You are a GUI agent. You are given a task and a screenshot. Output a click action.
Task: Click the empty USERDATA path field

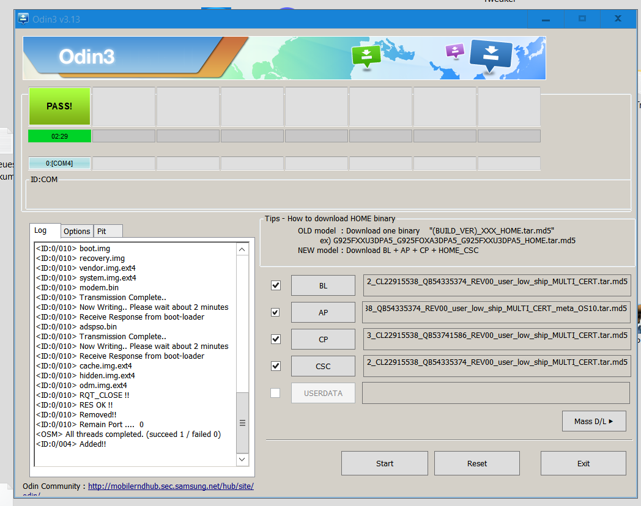[x=496, y=393]
